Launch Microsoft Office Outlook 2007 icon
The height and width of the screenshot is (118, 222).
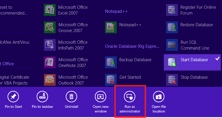pyautogui.click(x=50, y=80)
